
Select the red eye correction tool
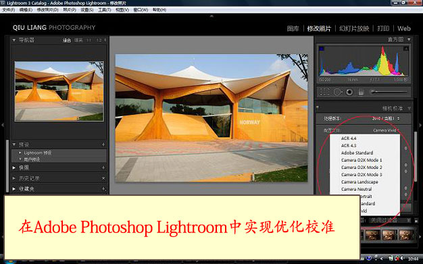(x=349, y=93)
